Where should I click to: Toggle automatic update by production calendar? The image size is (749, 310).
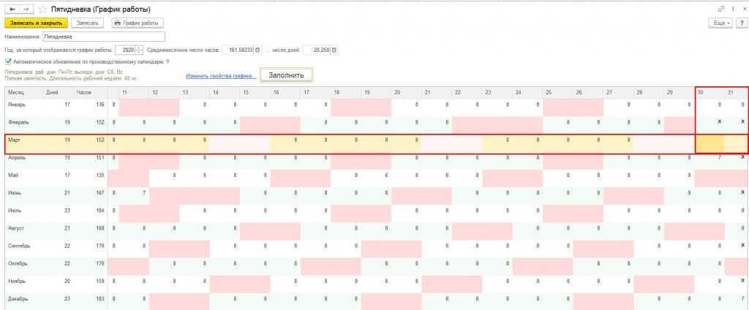[x=8, y=62]
